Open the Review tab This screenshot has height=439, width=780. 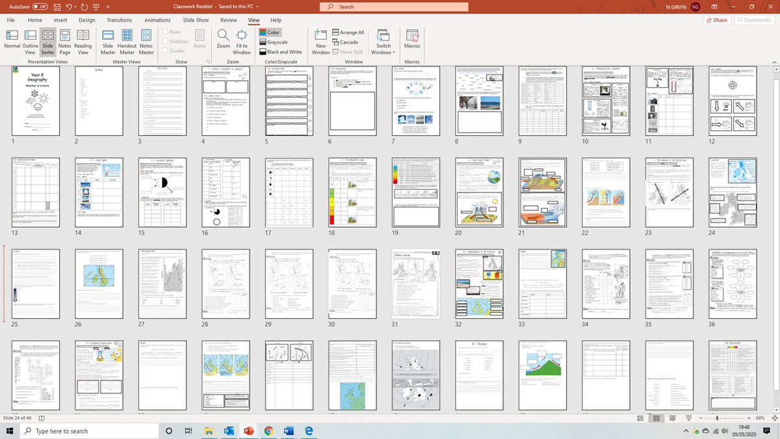(228, 20)
